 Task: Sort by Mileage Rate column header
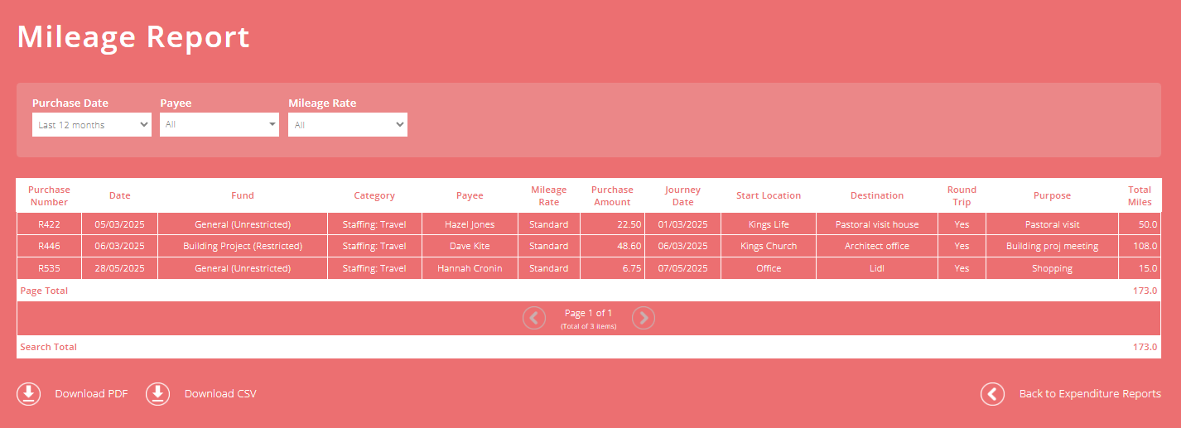pyautogui.click(x=549, y=196)
